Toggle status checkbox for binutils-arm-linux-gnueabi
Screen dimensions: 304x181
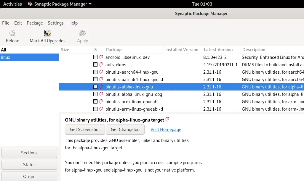click(x=95, y=101)
